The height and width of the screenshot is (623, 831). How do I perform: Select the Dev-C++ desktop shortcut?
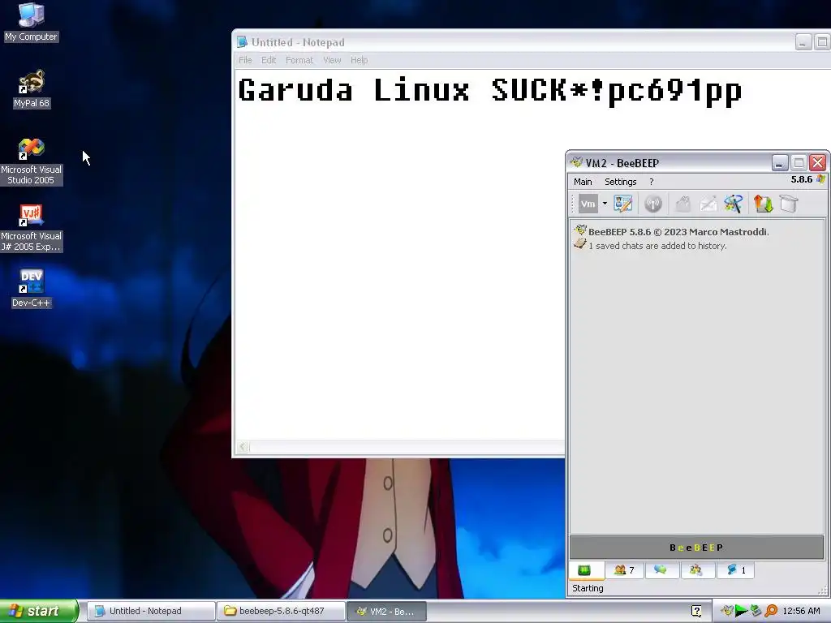coord(32,288)
